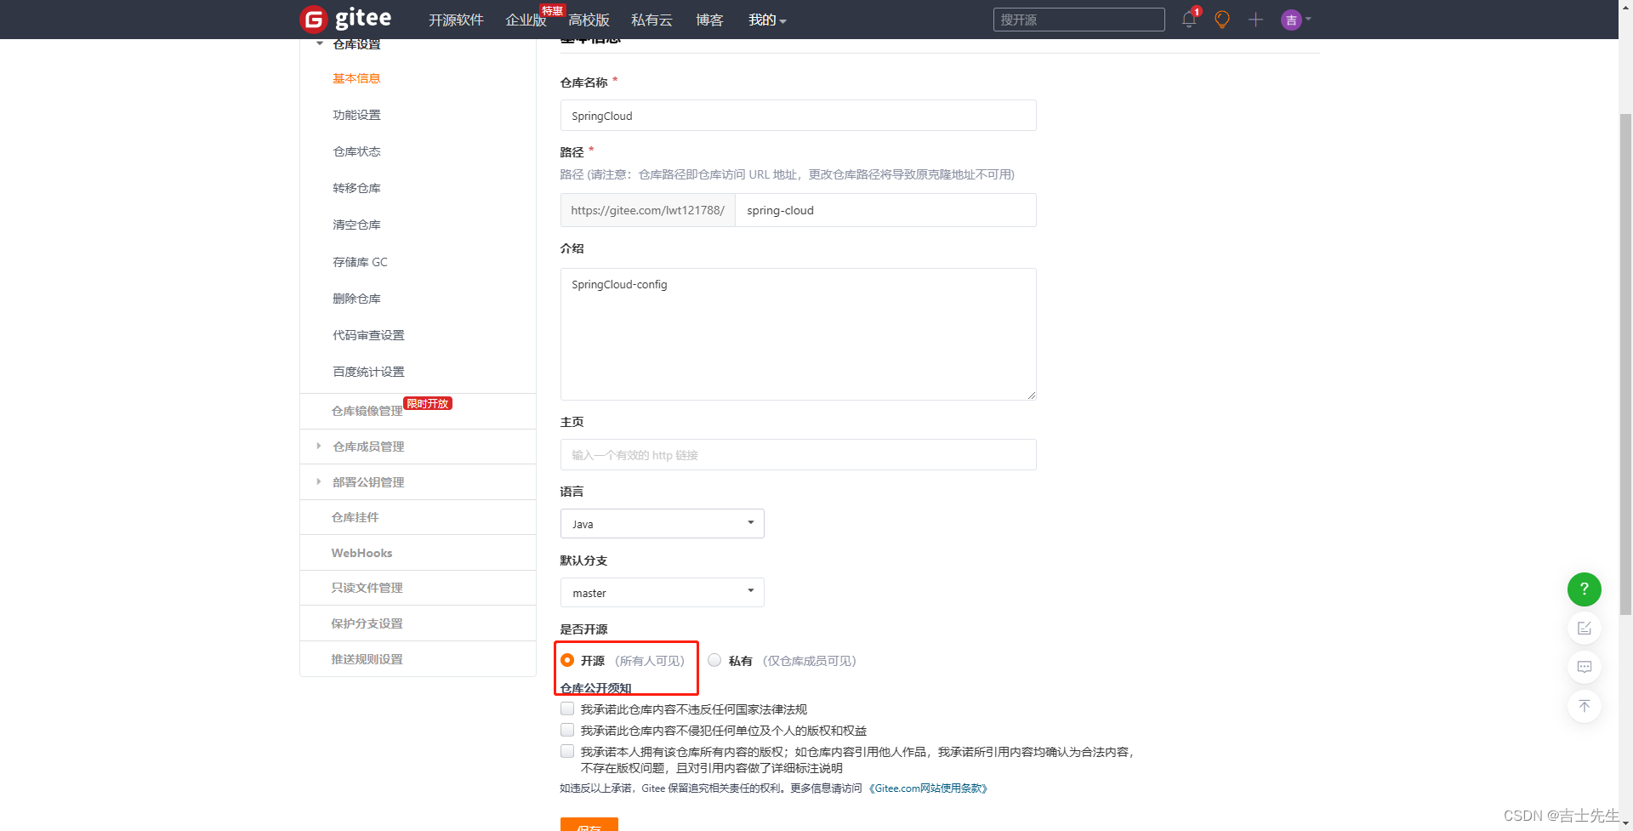The height and width of the screenshot is (831, 1633).
Task: Select 百度统计设置 in the sidebar
Action: pos(368,372)
